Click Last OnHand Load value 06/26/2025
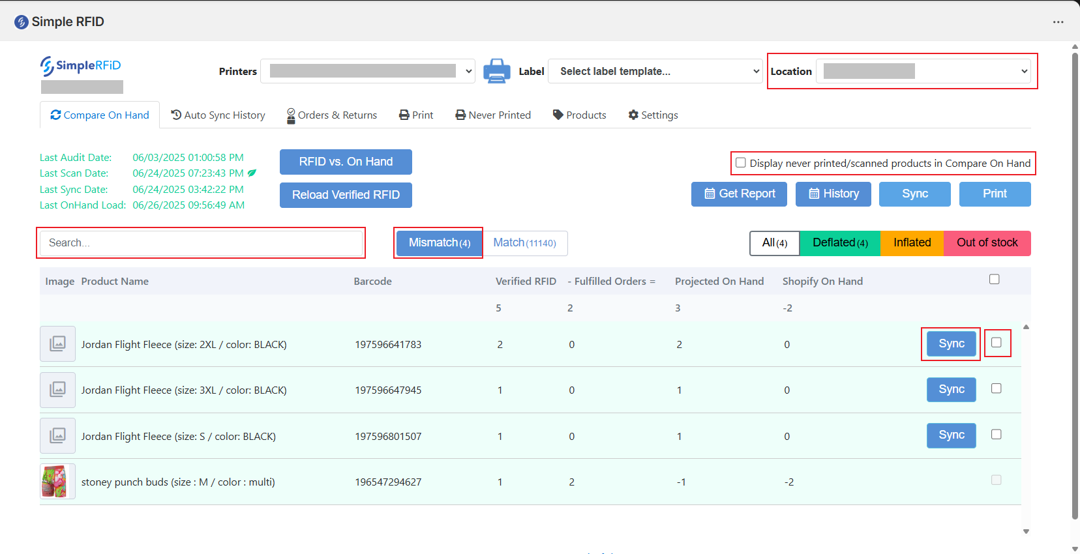Viewport: 1080px width, 554px height. tap(189, 205)
